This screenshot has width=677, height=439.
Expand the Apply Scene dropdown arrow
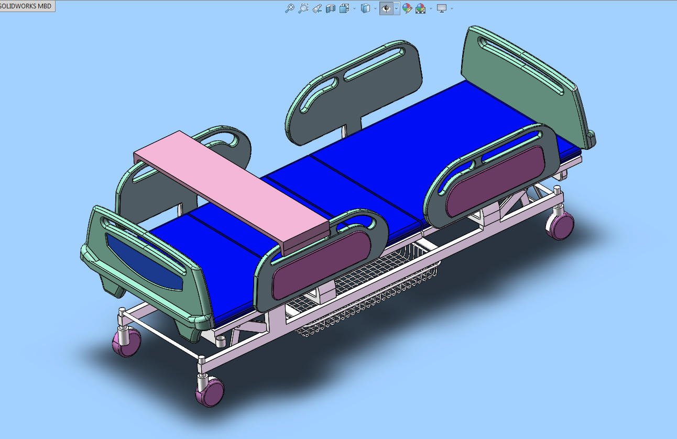(431, 8)
